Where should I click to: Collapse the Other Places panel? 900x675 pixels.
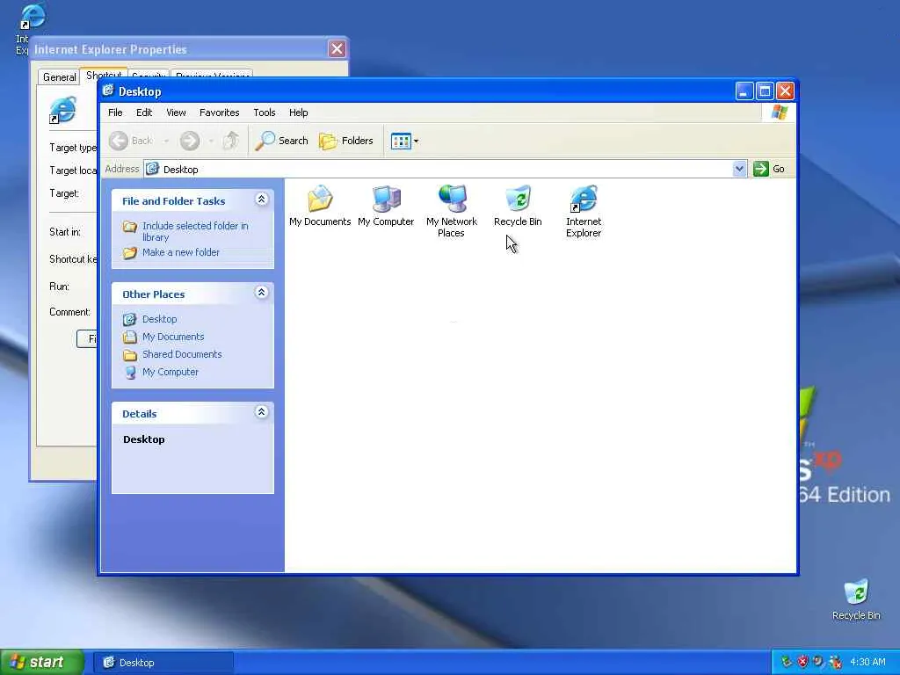(261, 292)
